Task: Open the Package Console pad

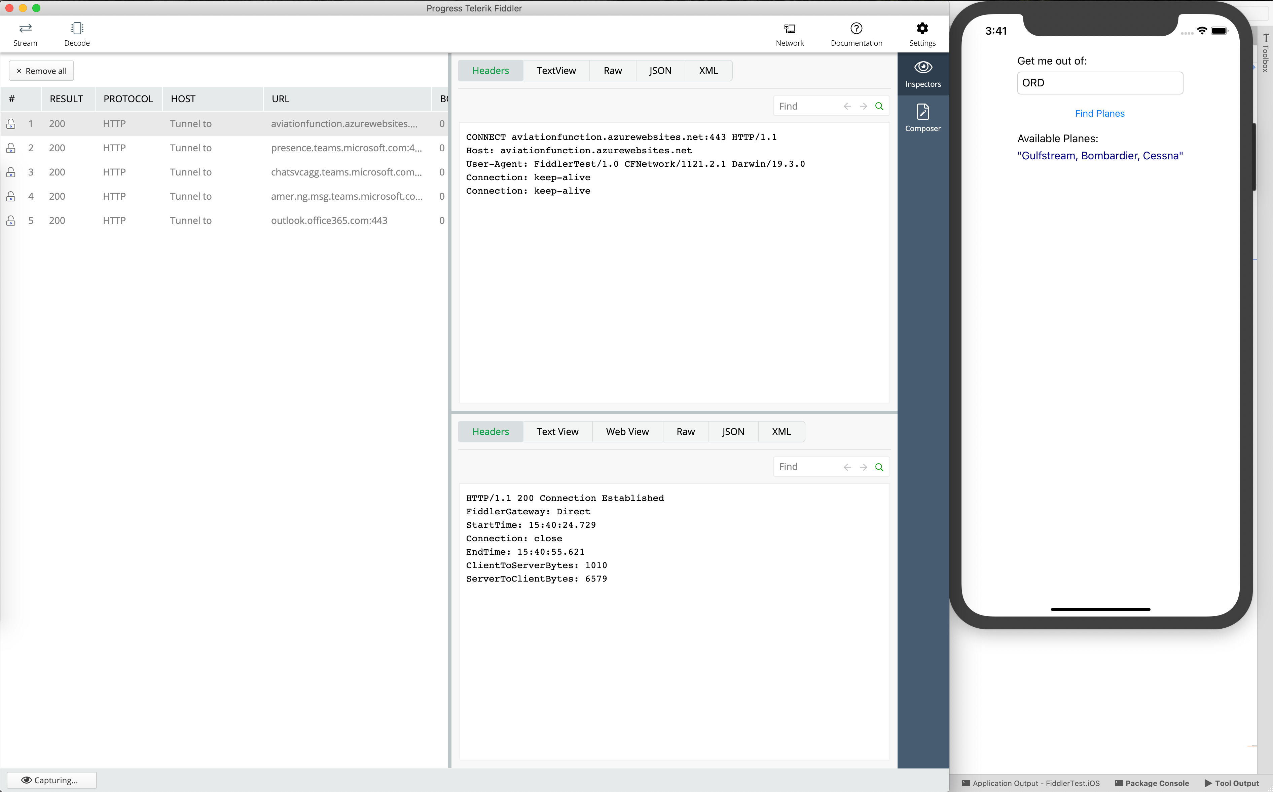Action: point(1152,783)
